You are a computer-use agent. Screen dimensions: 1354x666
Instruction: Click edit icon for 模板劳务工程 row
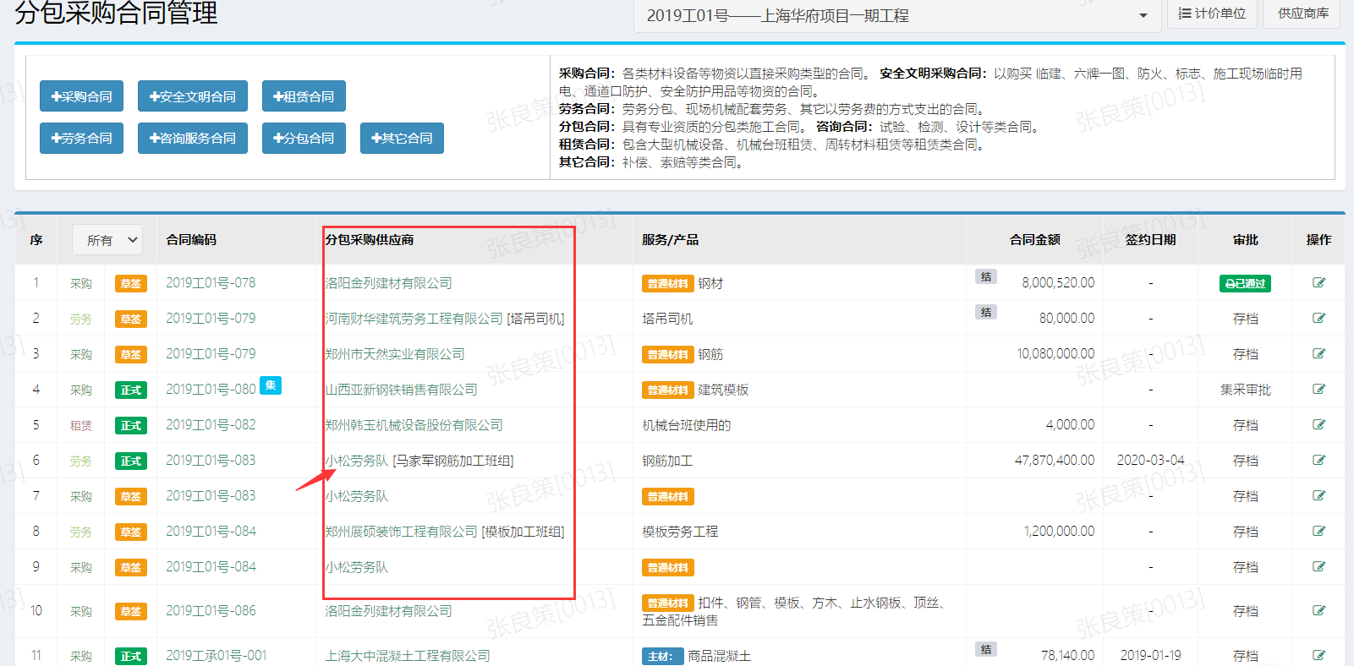click(1318, 532)
